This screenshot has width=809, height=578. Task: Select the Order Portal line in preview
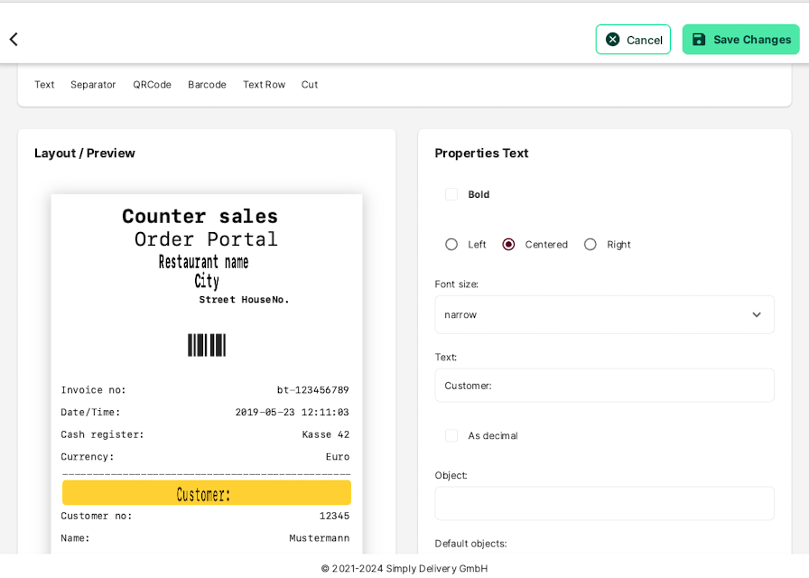[x=207, y=239]
